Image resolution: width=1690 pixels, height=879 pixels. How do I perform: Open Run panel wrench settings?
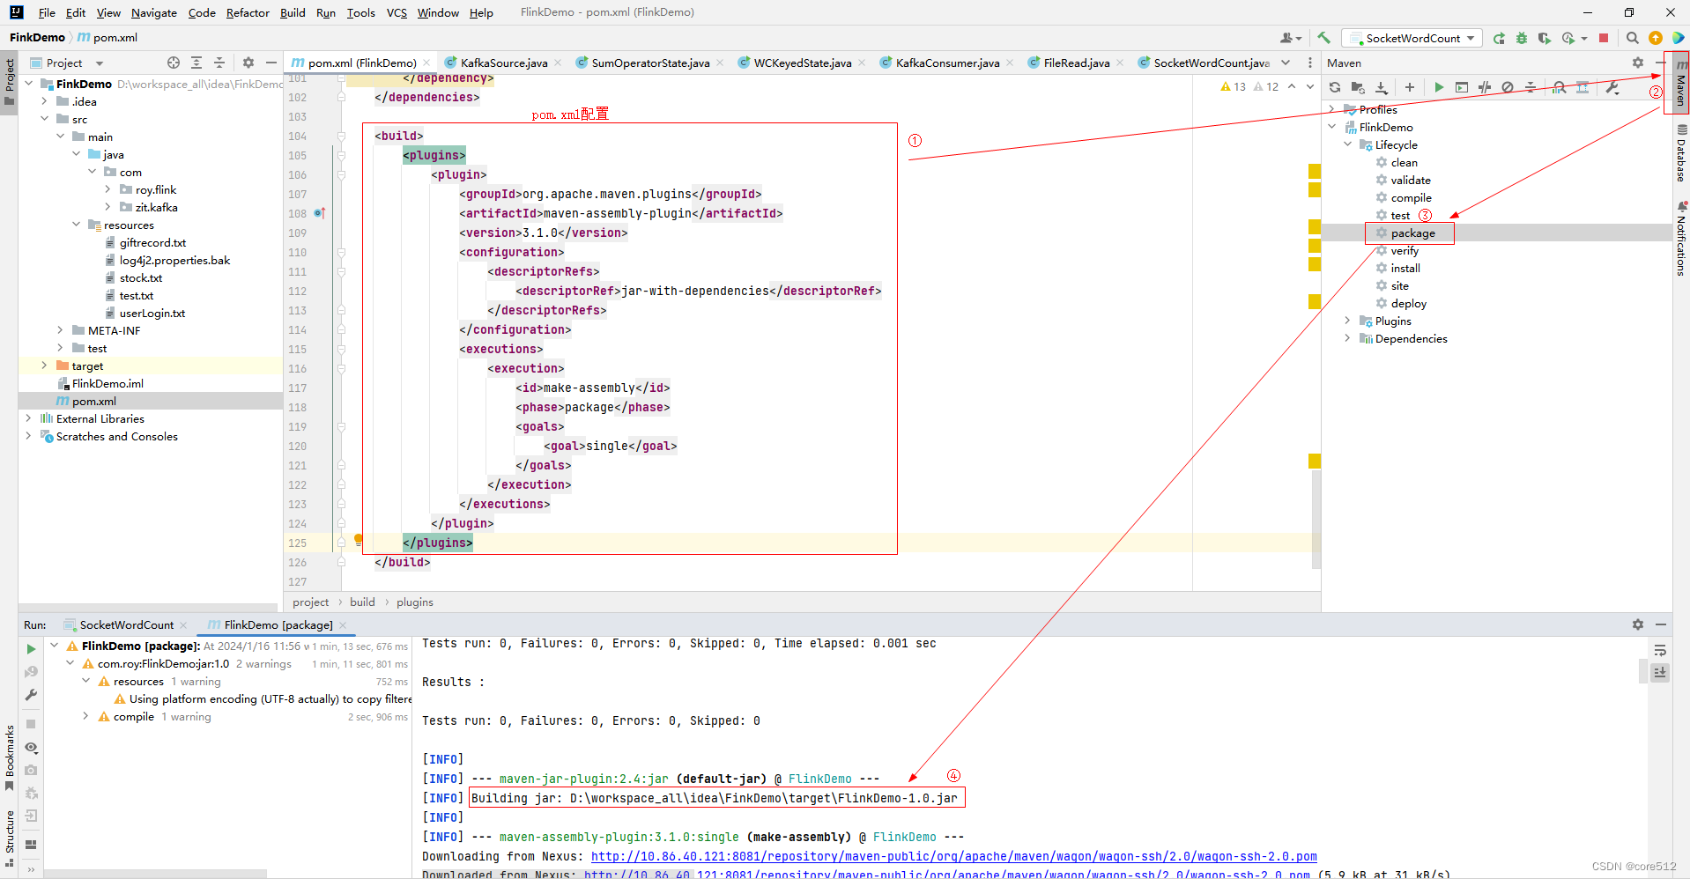click(x=31, y=695)
